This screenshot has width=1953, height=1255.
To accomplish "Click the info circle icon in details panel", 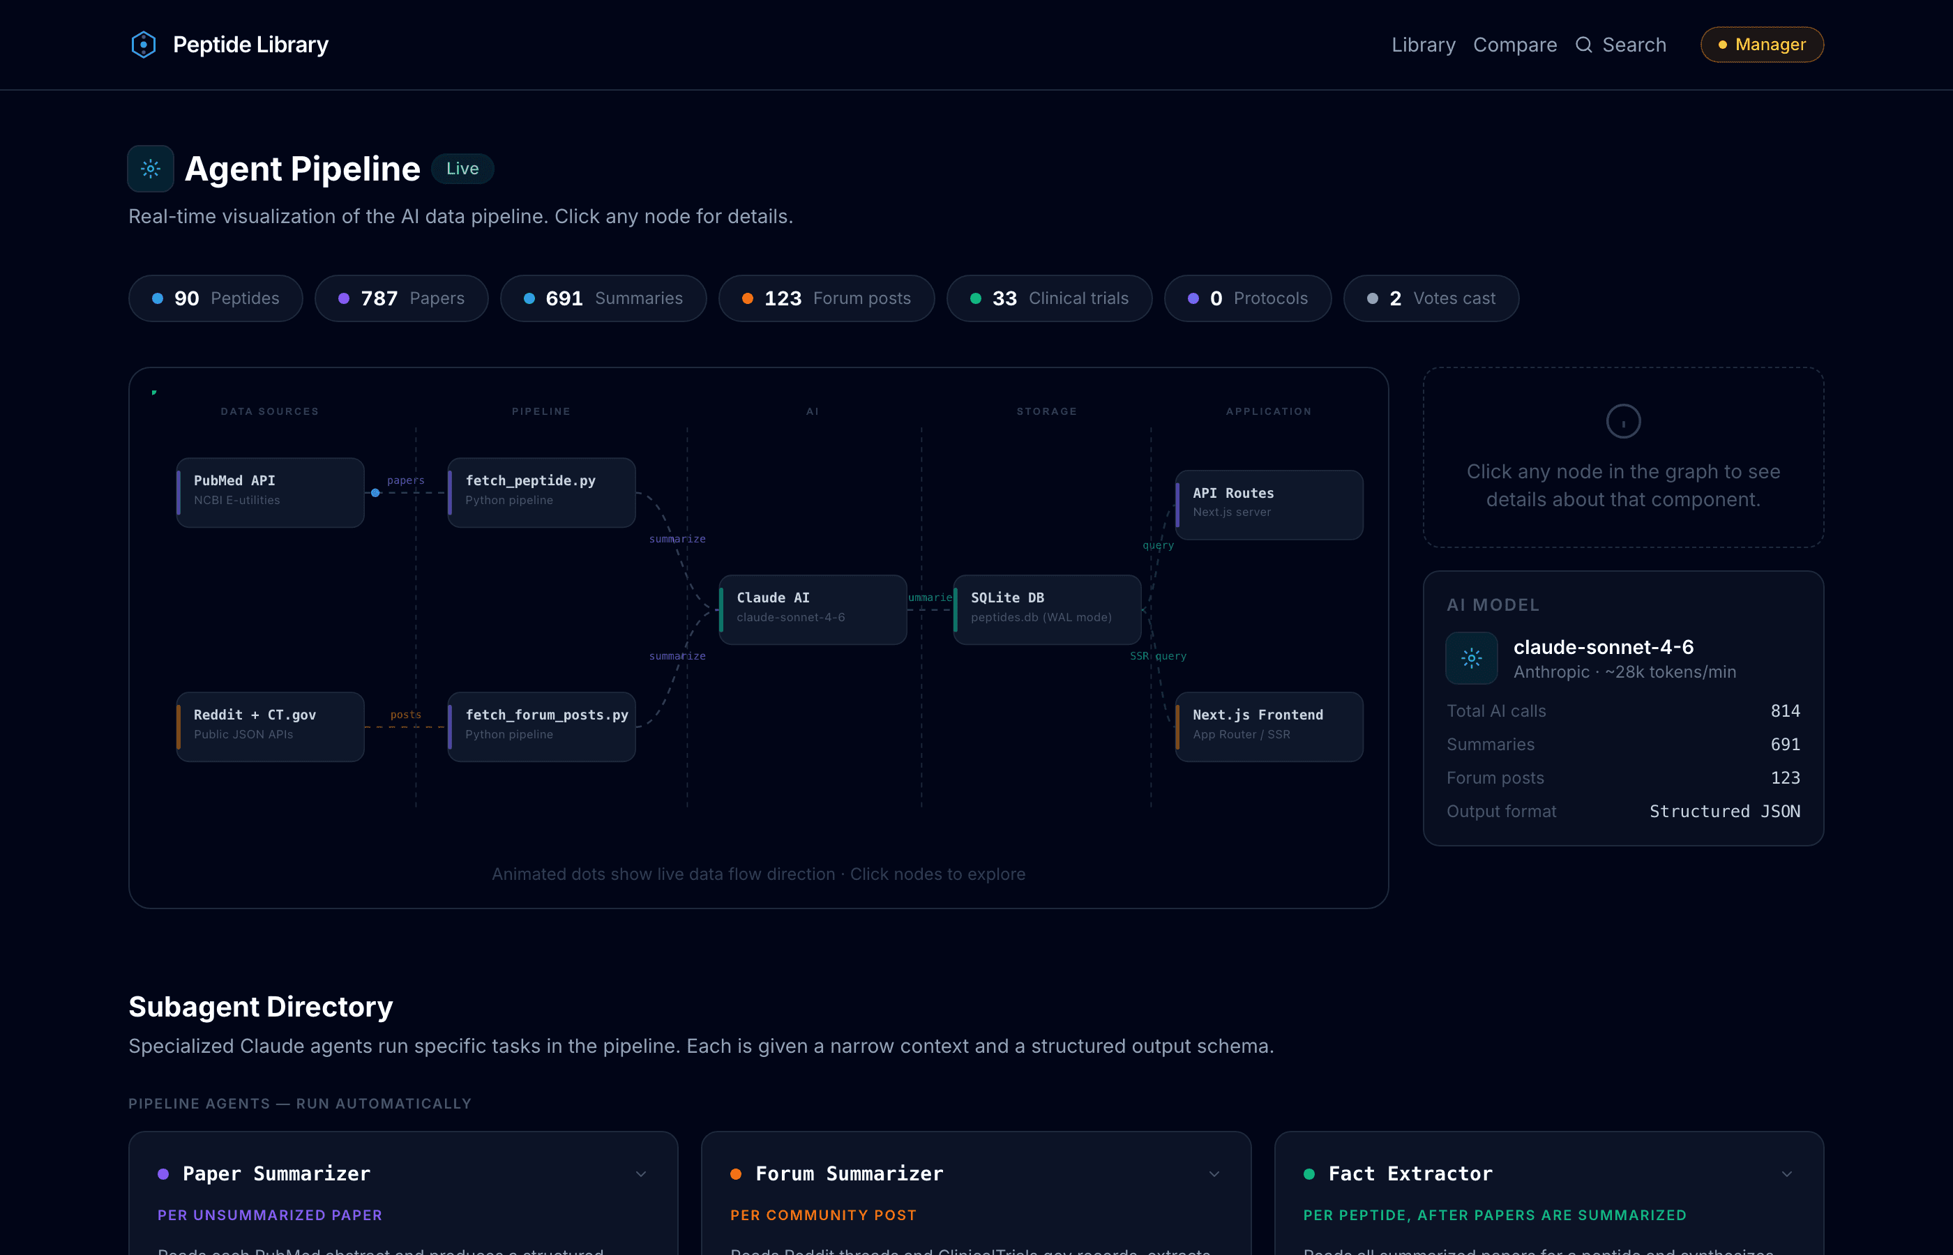I will tap(1623, 421).
